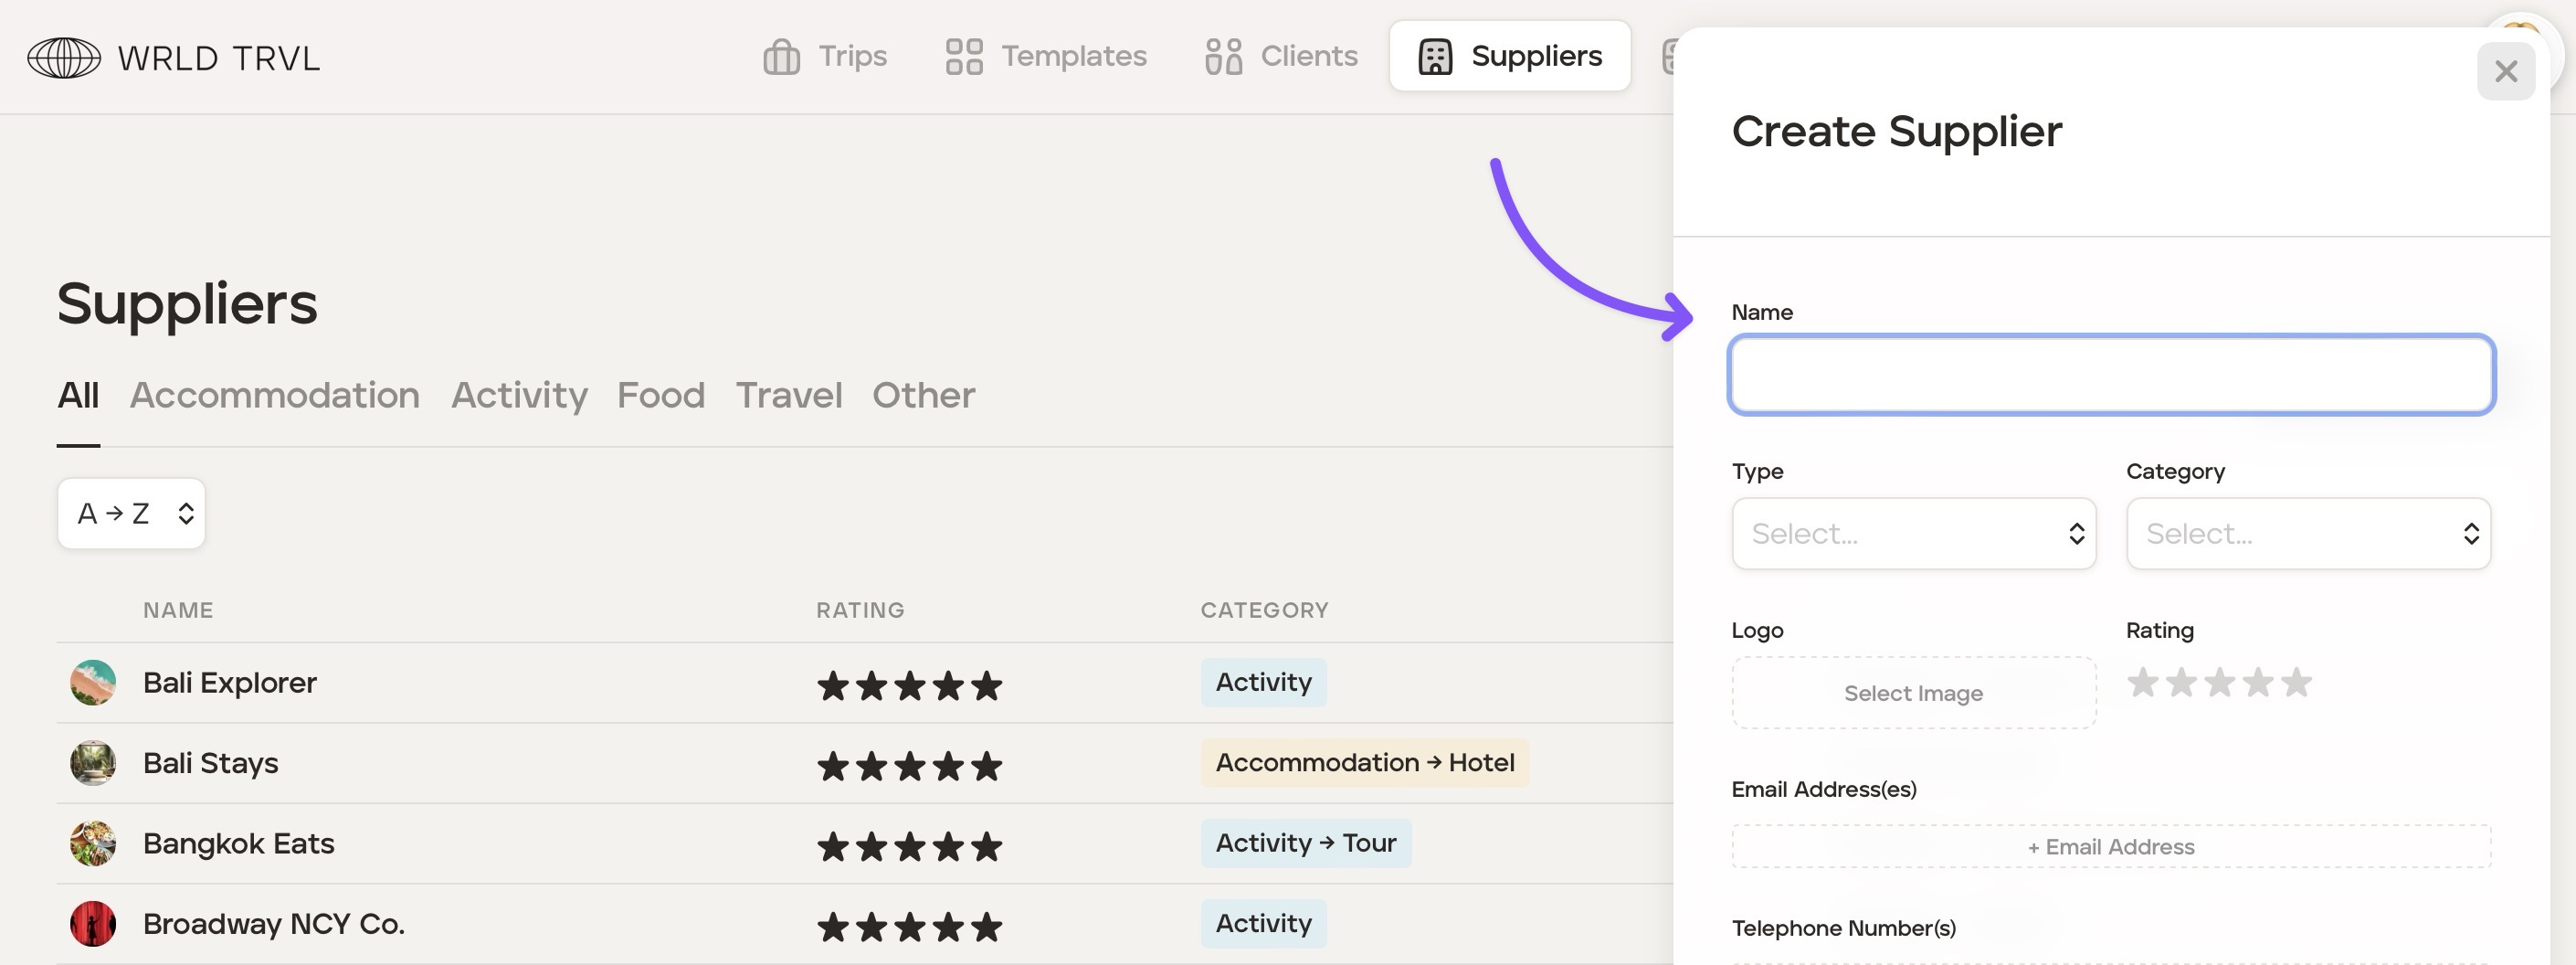Switch to the Food tab
Image resolution: width=2576 pixels, height=965 pixels.
(x=661, y=396)
